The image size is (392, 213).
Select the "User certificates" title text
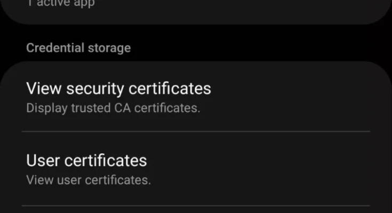pyautogui.click(x=86, y=160)
